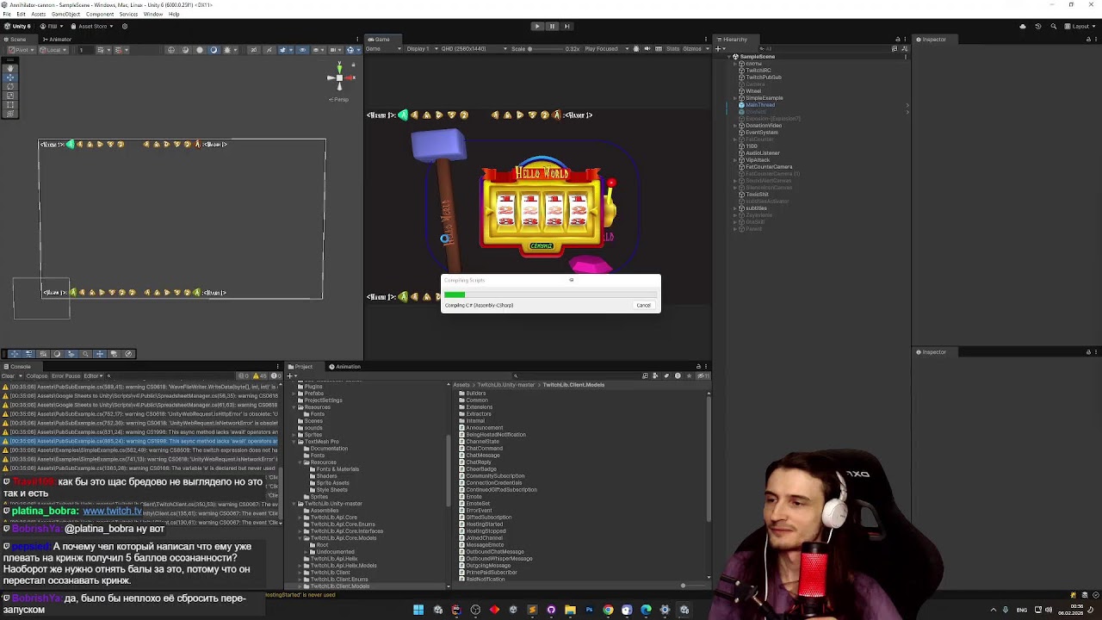Toggle the Console warnings counter showing 45
The image size is (1102, 620).
click(260, 376)
